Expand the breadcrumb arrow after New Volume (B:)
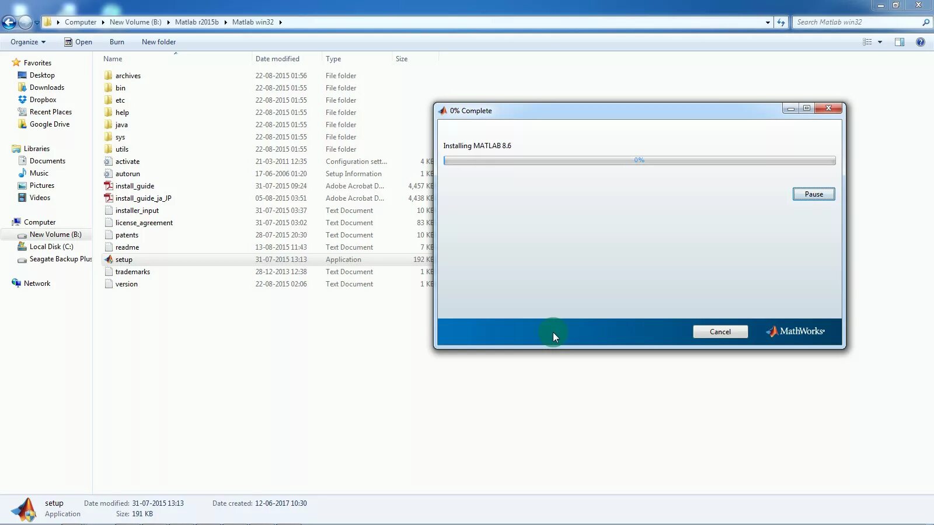 point(168,22)
